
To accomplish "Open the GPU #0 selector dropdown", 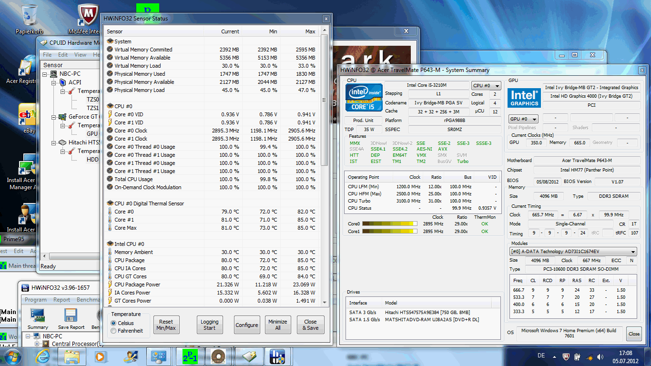I will click(523, 119).
